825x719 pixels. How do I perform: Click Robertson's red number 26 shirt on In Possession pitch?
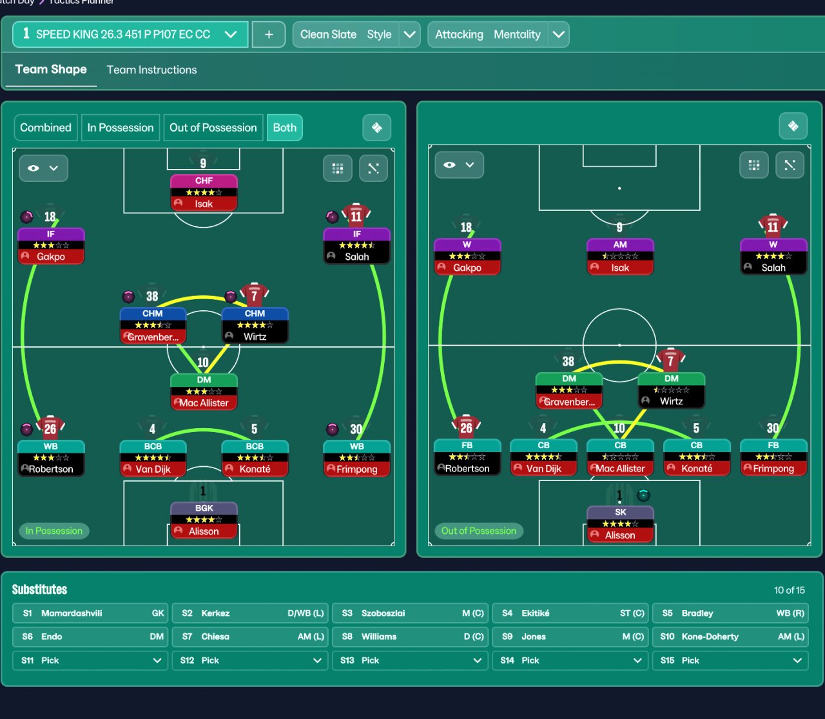(50, 428)
